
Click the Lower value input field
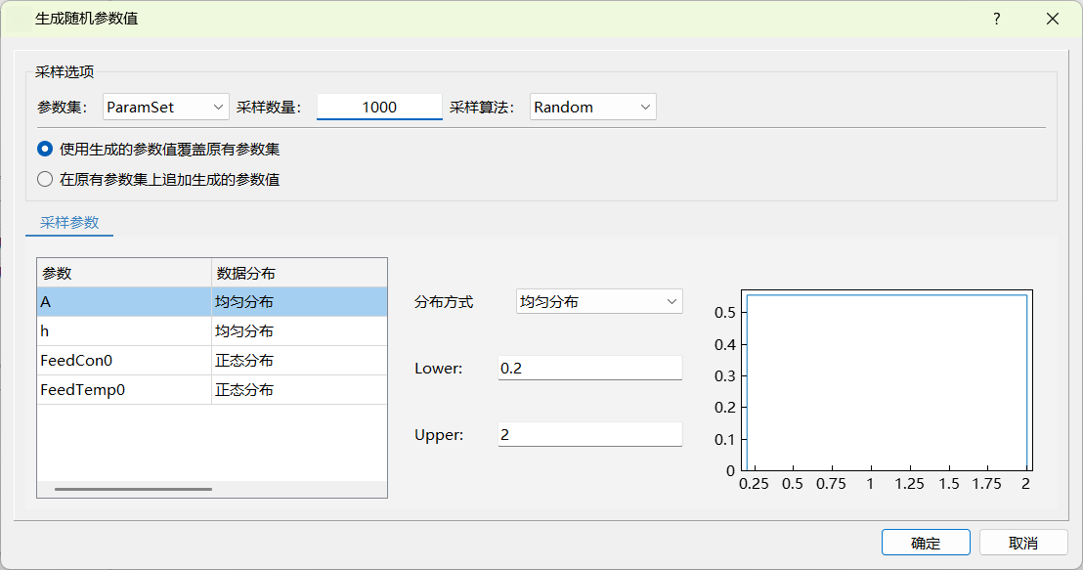click(x=589, y=369)
